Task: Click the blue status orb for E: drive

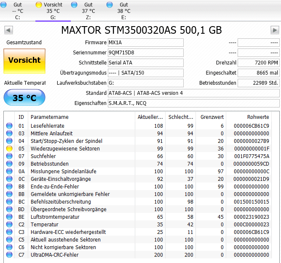Action: pos(110,5)
